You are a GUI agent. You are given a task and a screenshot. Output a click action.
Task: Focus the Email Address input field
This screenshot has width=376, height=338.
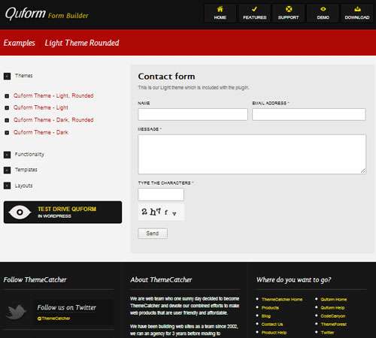pos(309,114)
